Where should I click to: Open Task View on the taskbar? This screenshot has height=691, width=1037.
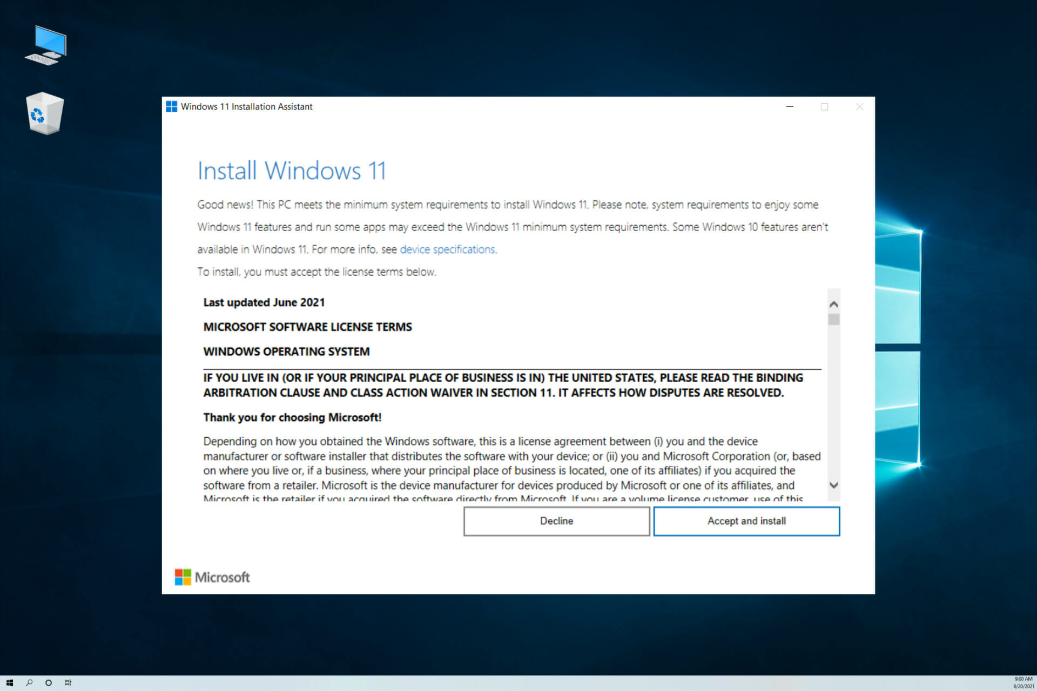(x=68, y=683)
